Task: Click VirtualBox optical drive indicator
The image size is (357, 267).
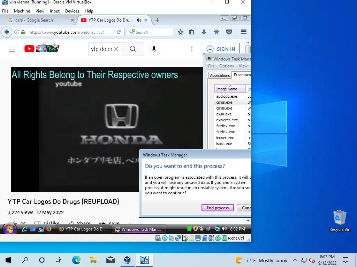Action: tap(165, 238)
